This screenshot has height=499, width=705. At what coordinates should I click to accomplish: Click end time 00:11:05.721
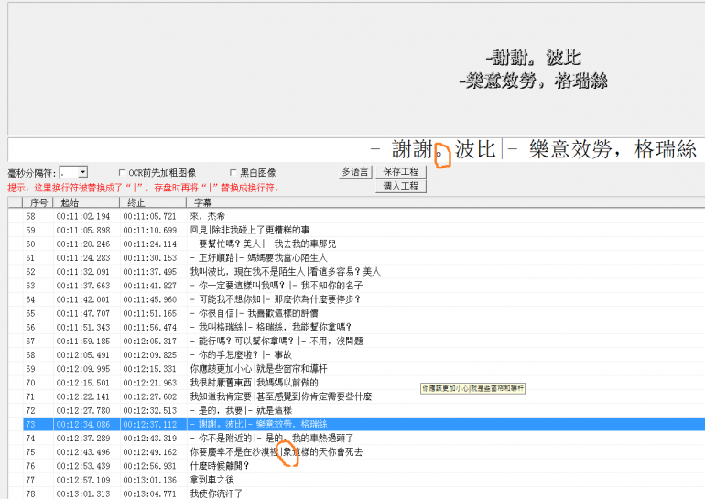pos(150,217)
